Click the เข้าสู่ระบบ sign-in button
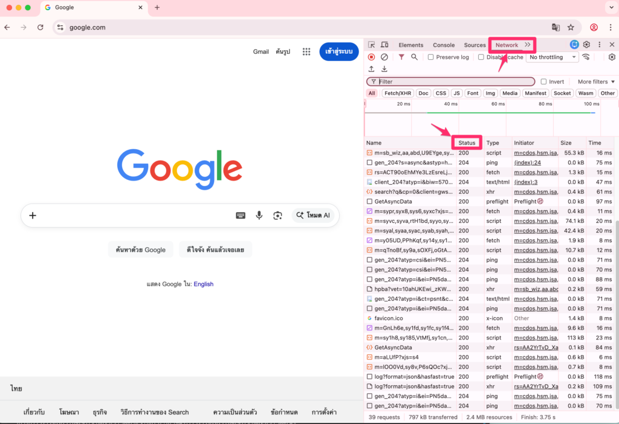Screen dimensions: 619x424 (339, 51)
